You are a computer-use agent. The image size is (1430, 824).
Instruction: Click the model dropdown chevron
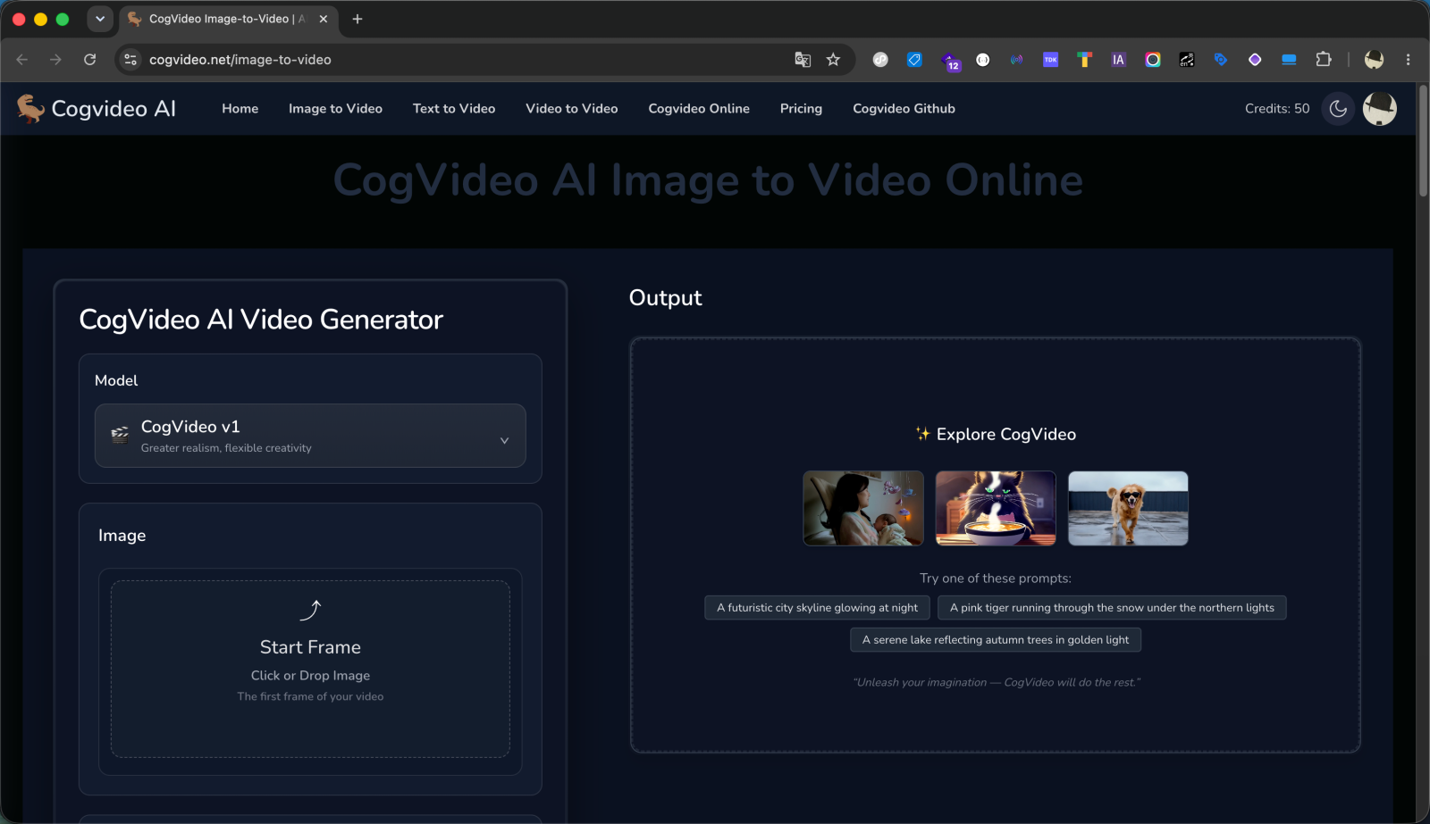click(x=504, y=440)
